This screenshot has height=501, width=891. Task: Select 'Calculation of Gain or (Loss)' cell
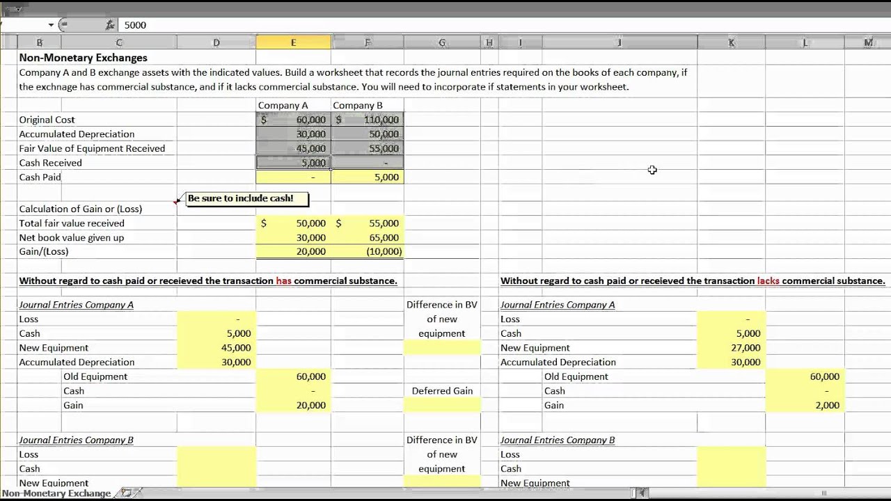click(x=80, y=209)
